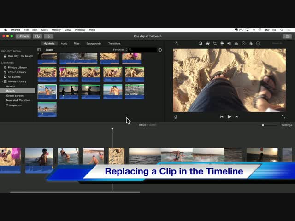
Task: Toggle the library sidebar list icon
Action: click(39, 50)
